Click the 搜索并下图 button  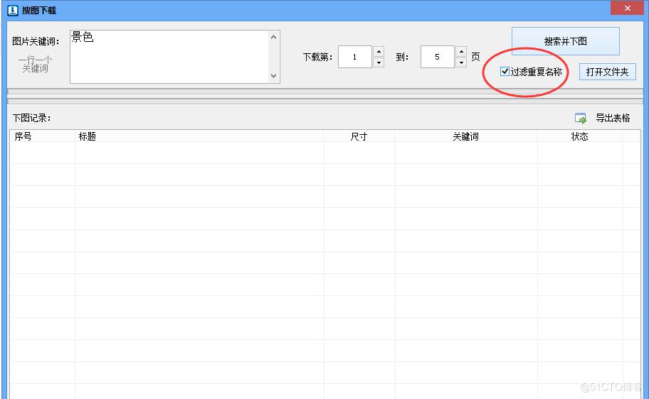coord(566,41)
